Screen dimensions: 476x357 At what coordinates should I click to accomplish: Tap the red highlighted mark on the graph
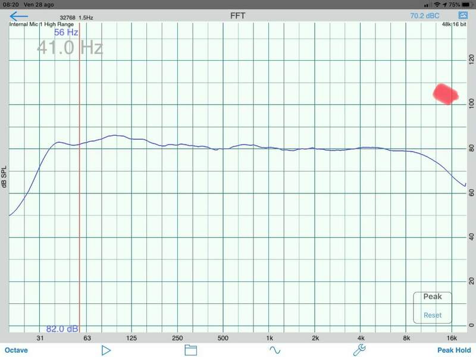coord(446,94)
